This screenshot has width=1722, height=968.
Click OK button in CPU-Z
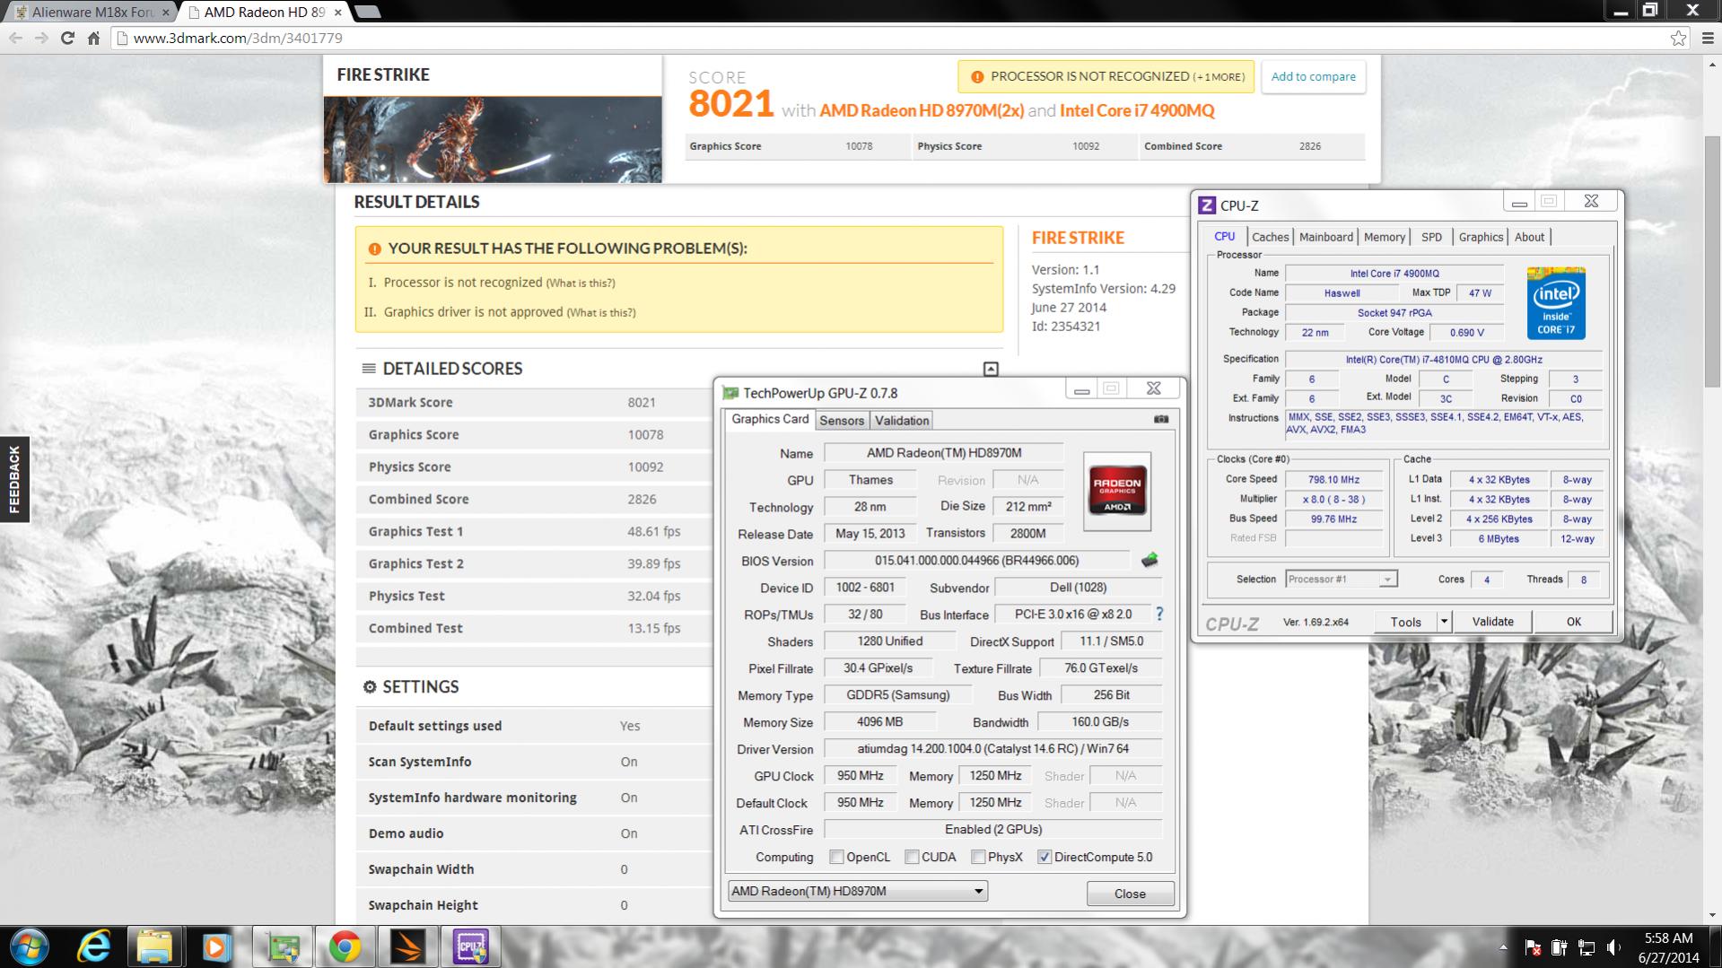tap(1574, 621)
